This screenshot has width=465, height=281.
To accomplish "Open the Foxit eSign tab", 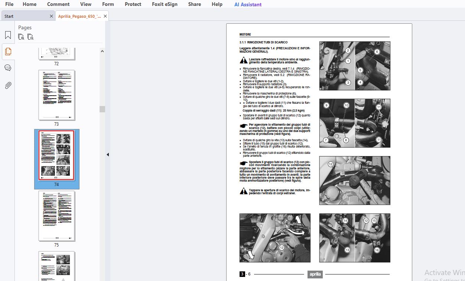I will [165, 4].
